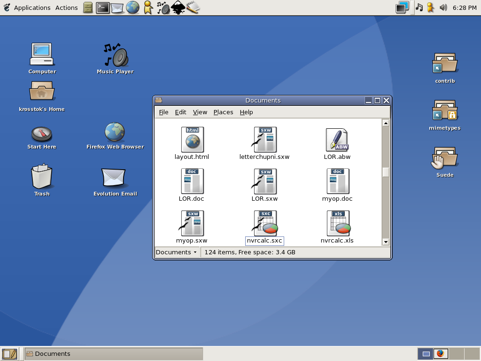Click the network monitors icon in system tray
This screenshot has width=481, height=361.
pos(402,8)
